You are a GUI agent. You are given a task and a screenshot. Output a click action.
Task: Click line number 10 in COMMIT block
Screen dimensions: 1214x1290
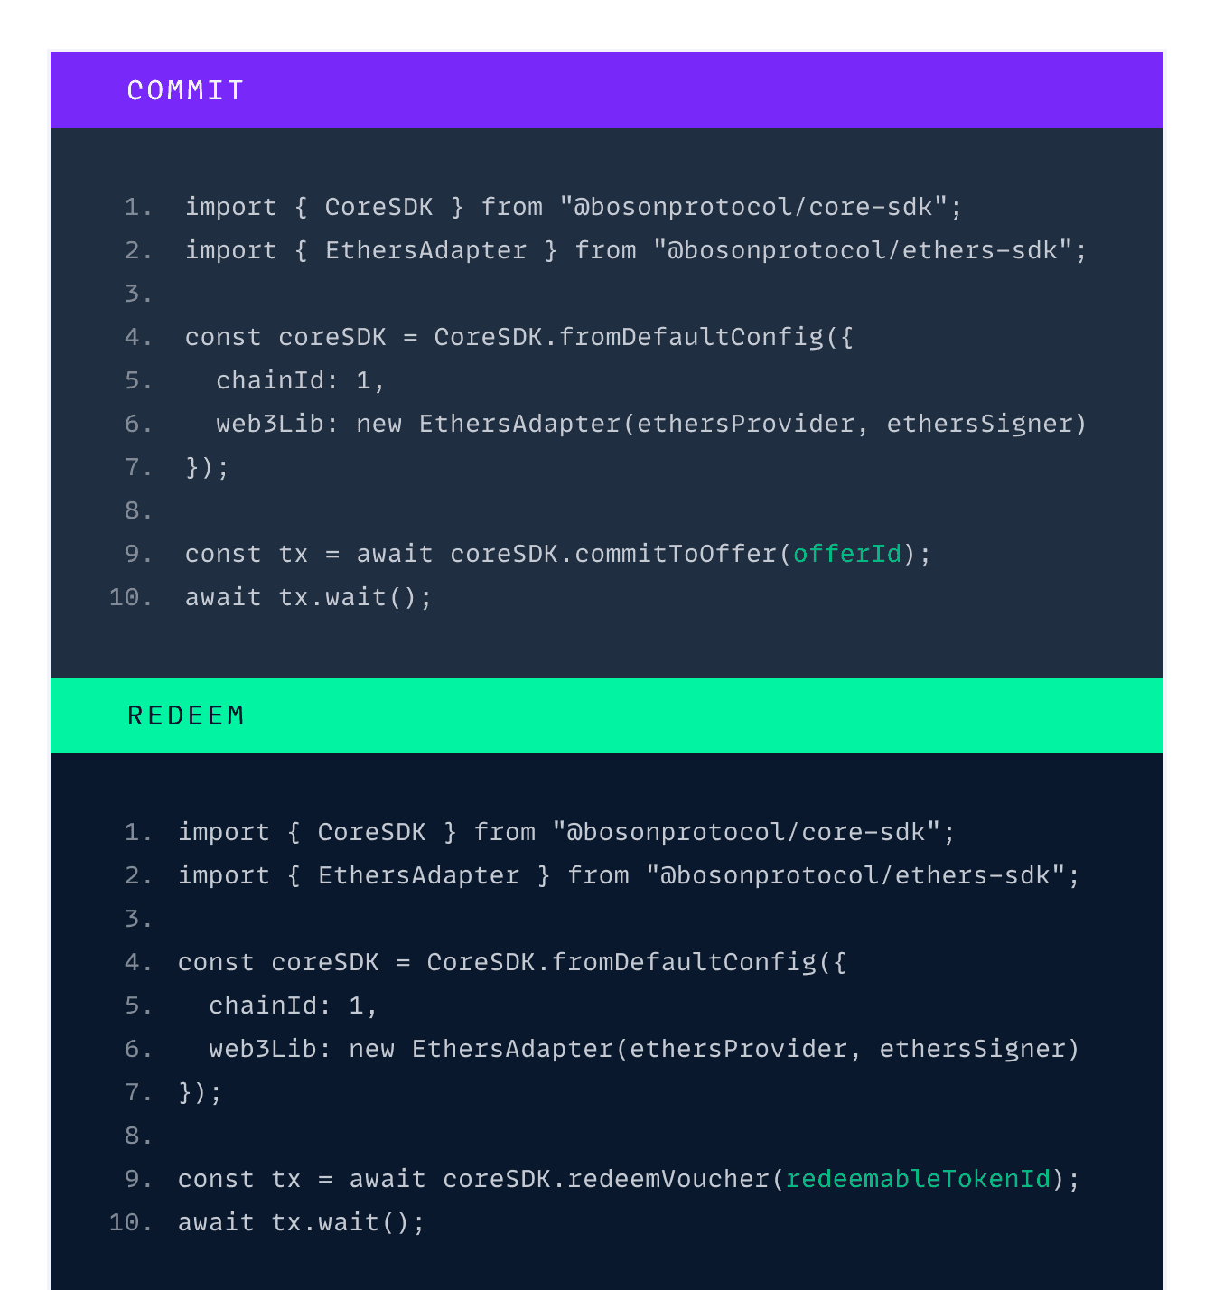pyautogui.click(x=131, y=598)
